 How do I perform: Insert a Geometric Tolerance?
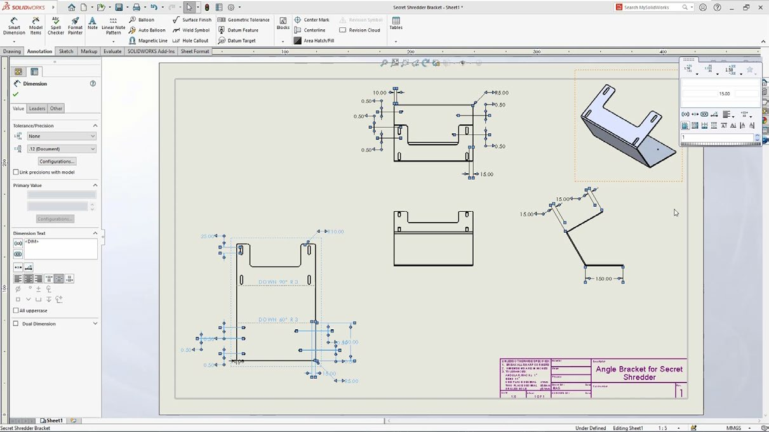[243, 20]
